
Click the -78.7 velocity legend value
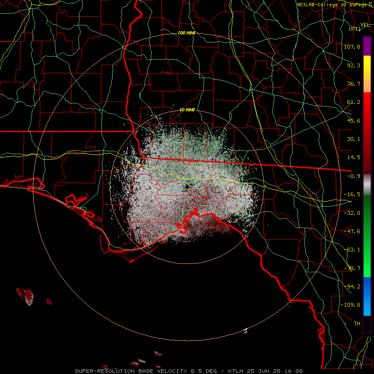click(352, 268)
